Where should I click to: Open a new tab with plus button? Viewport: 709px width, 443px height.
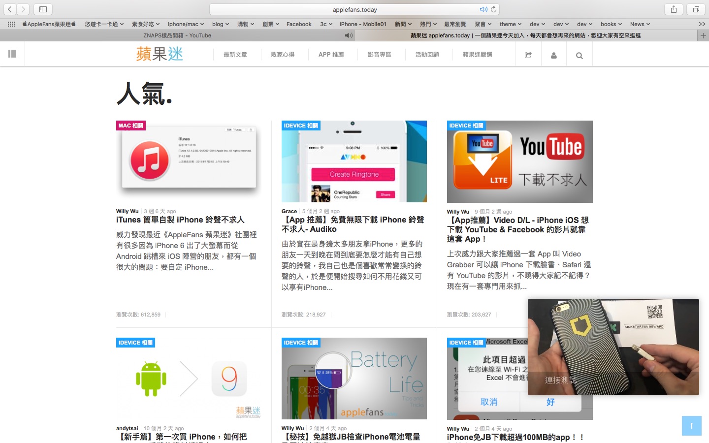pyautogui.click(x=703, y=35)
